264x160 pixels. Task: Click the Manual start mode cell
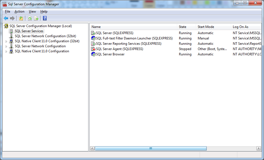click(203, 38)
